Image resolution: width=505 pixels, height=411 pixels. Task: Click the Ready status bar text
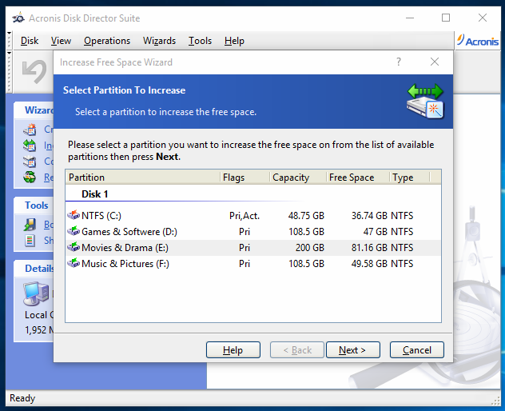click(x=22, y=398)
